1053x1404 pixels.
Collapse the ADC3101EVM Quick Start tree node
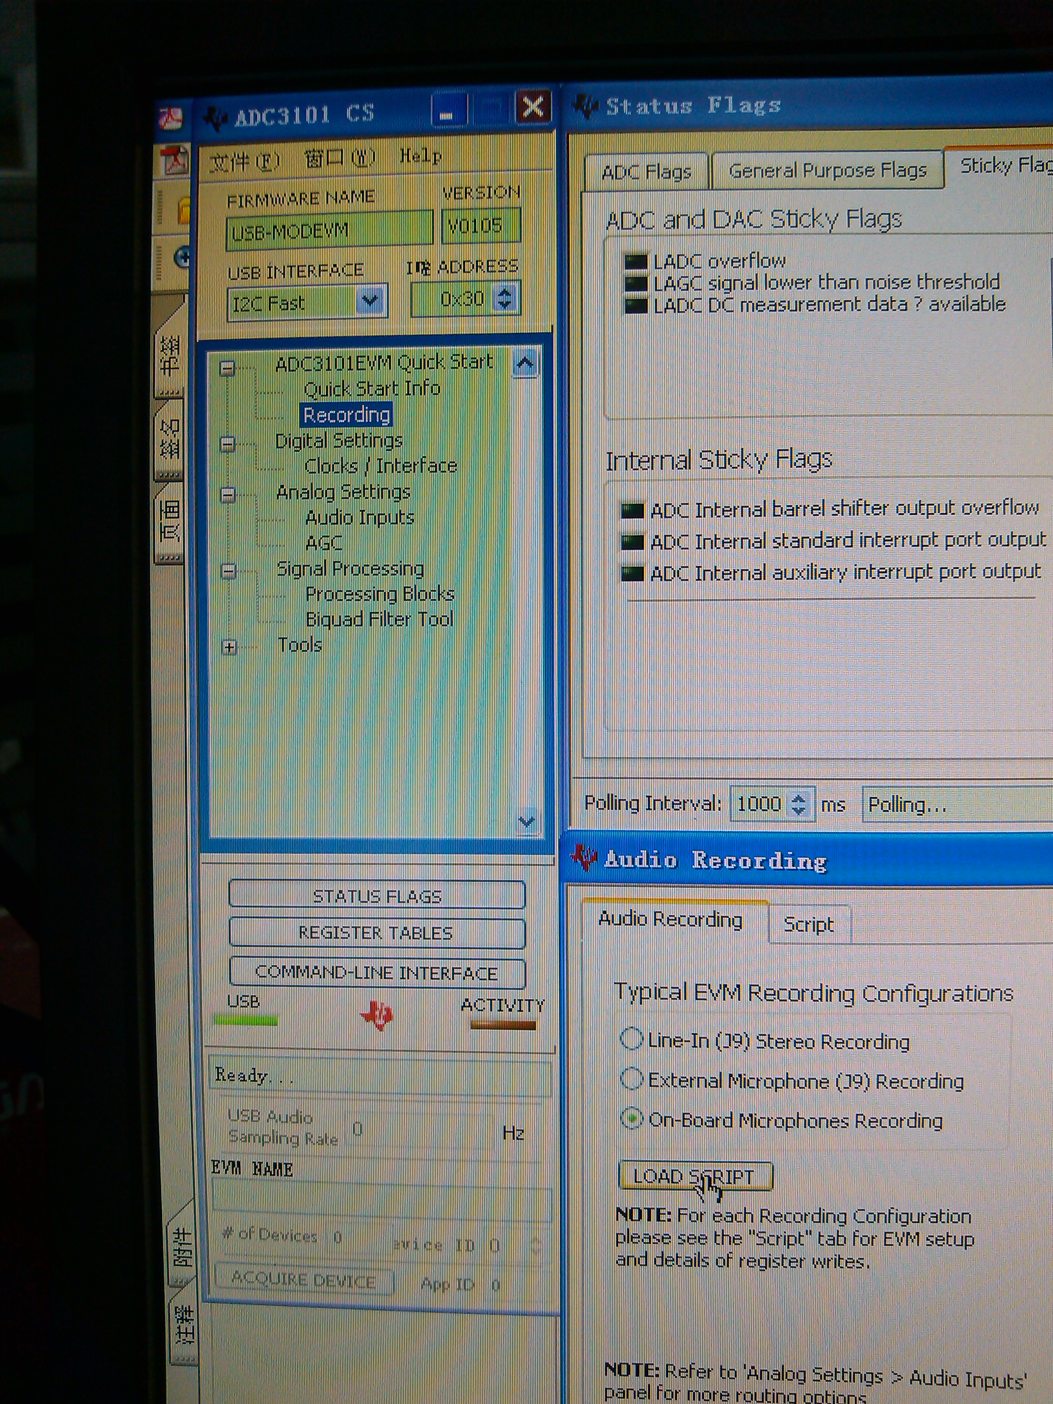point(227,368)
